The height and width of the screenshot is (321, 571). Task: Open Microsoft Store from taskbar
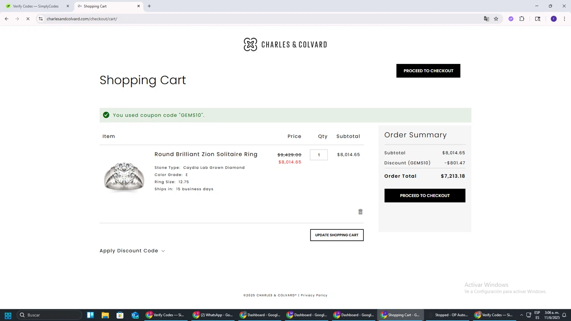[x=120, y=315]
